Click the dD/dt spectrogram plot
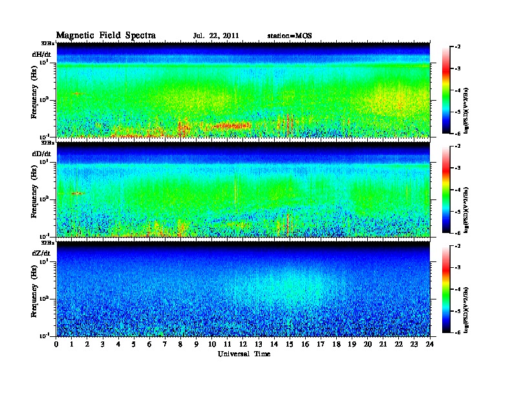512x395 pixels. coord(243,190)
